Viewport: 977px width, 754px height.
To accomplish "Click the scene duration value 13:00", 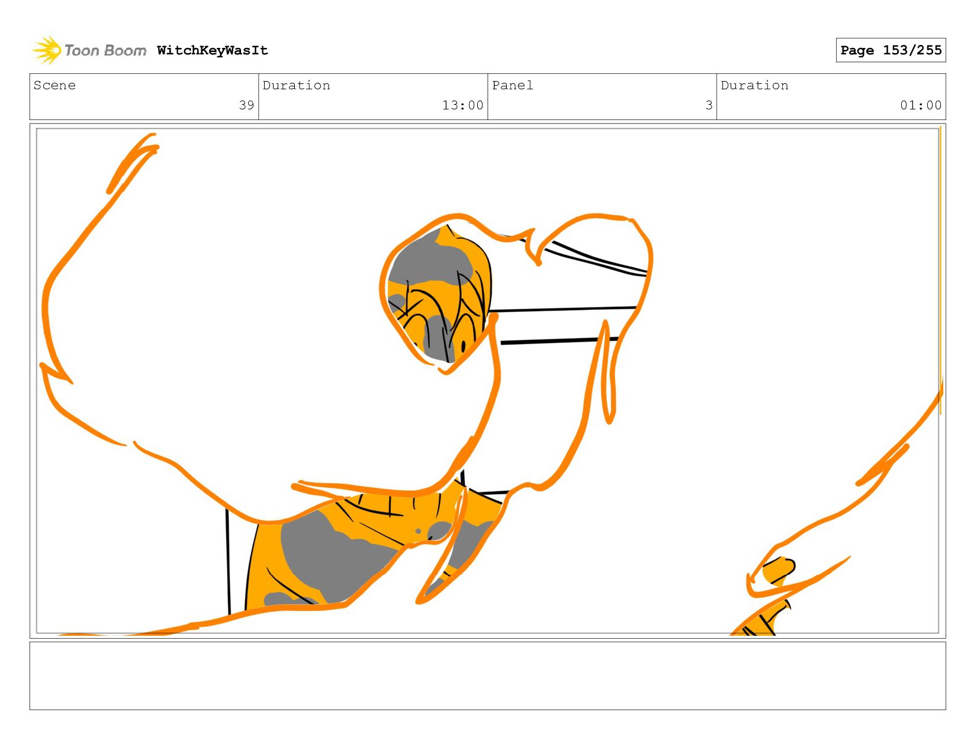I will coord(462,105).
